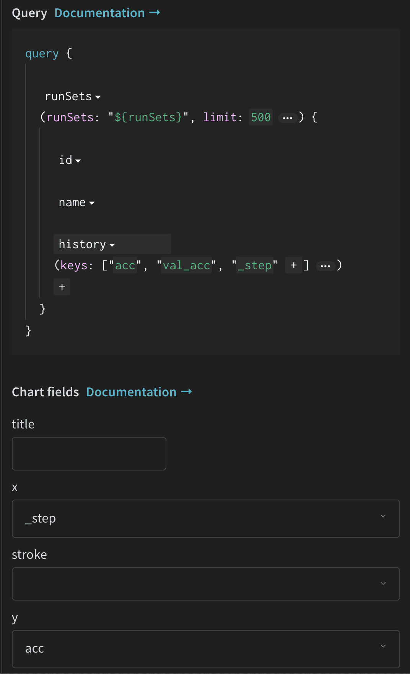Open the y field acc dropdown
The height and width of the screenshot is (674, 410).
click(206, 649)
